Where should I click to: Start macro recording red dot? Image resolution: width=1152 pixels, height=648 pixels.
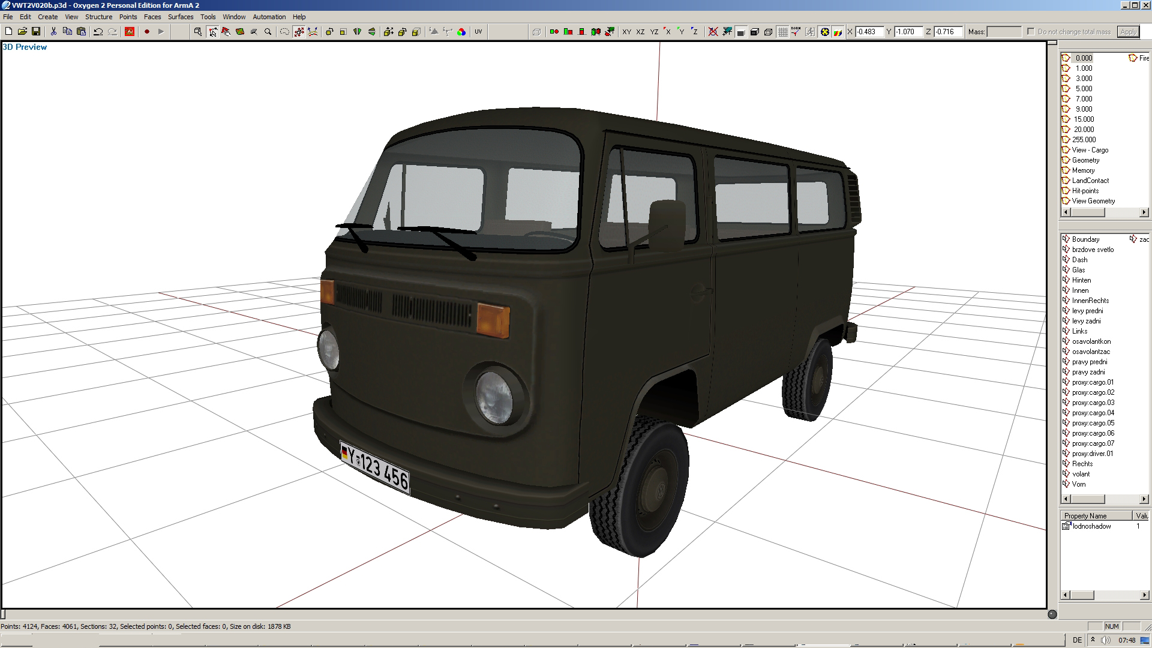147,32
